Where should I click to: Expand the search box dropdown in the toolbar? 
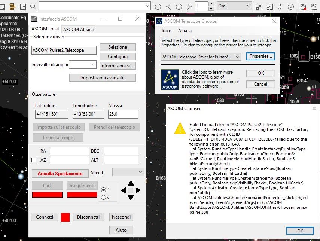coord(147,6)
